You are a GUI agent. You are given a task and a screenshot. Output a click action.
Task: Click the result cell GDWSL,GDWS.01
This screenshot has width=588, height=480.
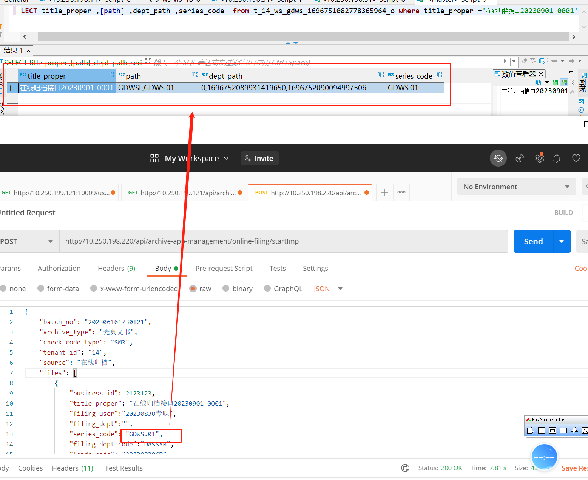[x=157, y=88]
